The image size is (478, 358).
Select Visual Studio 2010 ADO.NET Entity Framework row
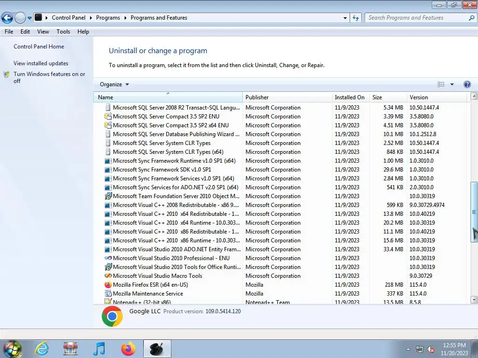[x=280, y=249]
